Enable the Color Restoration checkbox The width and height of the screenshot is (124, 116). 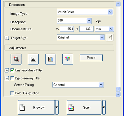click(12, 93)
